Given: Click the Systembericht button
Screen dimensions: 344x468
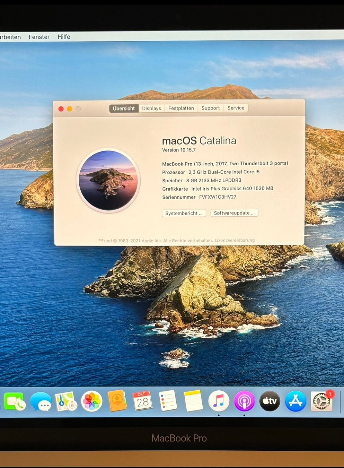Looking at the screenshot, I should pyautogui.click(x=184, y=213).
